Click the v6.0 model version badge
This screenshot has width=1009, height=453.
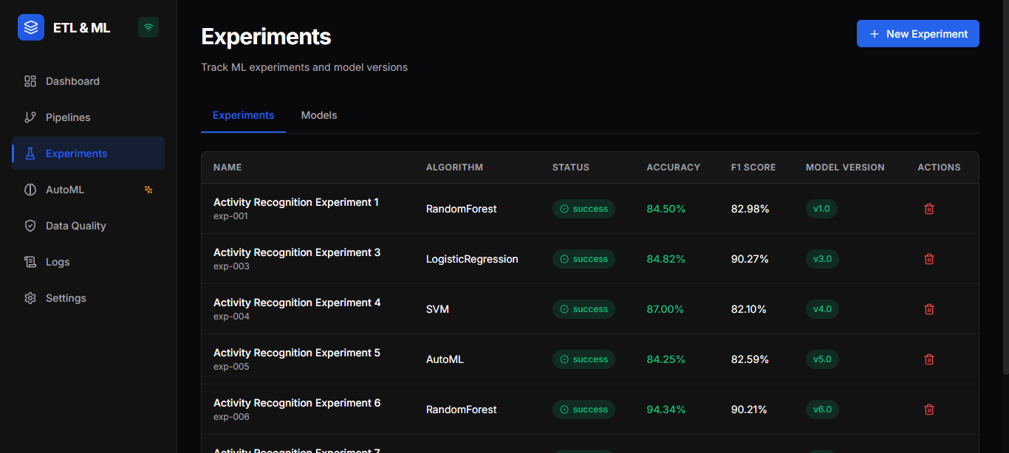coord(822,409)
